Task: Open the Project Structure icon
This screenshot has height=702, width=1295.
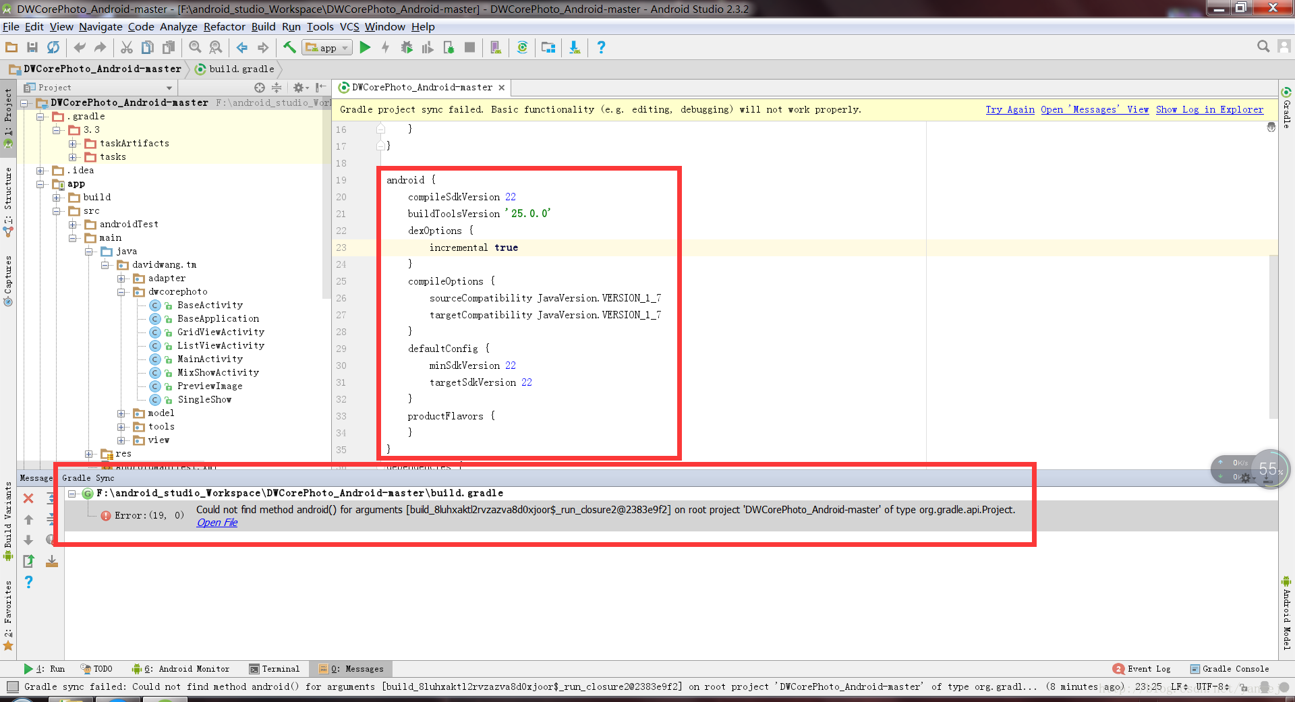Action: 548,47
